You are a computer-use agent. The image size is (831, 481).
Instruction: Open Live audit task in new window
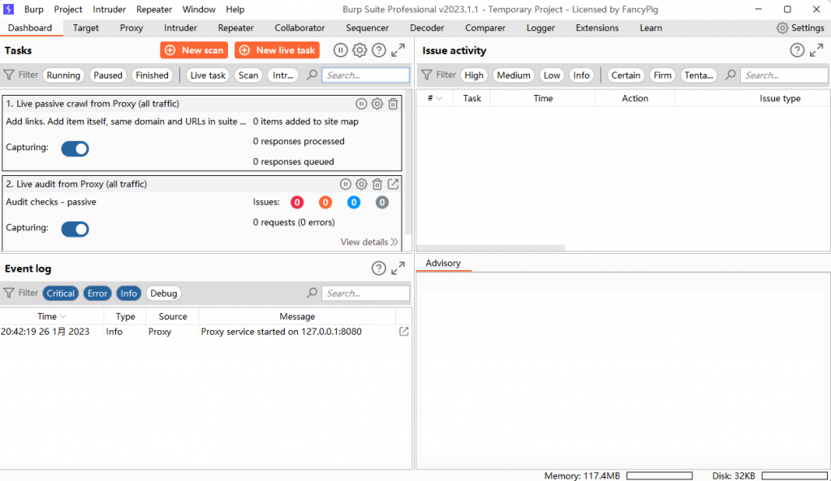[393, 184]
